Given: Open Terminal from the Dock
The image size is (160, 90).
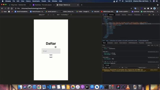Looking at the screenshot, I should [x=106, y=87].
